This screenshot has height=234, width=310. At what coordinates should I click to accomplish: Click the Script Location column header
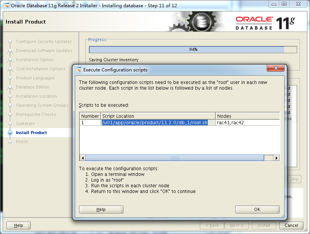coord(158,116)
